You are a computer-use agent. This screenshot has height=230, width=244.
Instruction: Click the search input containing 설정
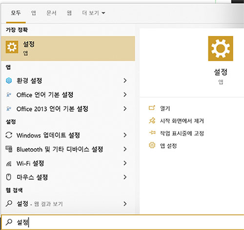pyautogui.click(x=122, y=222)
